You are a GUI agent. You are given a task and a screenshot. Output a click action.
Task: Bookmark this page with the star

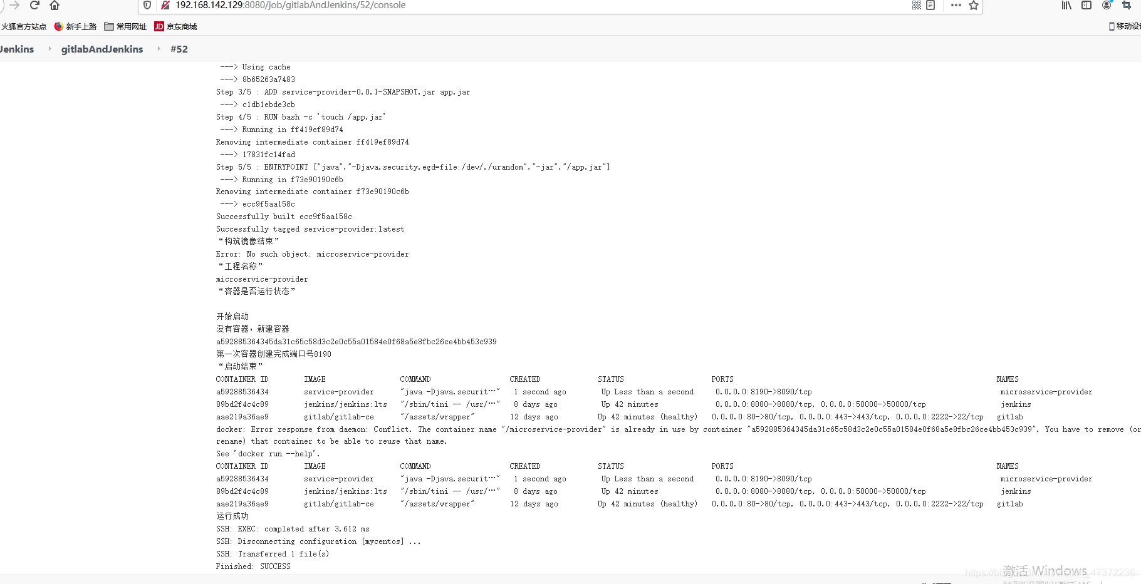pyautogui.click(x=974, y=5)
